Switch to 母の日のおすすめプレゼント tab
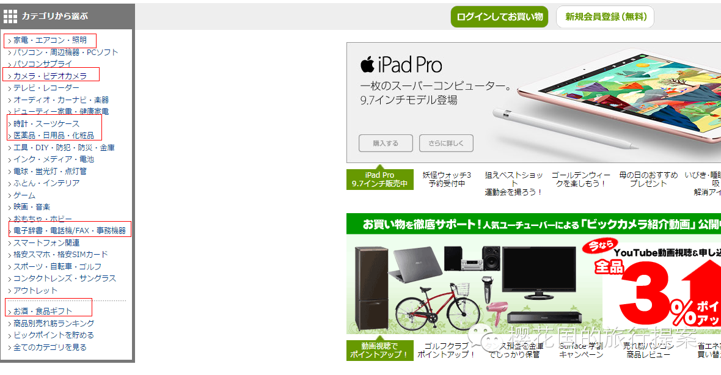The height and width of the screenshot is (375, 721). tap(648, 179)
